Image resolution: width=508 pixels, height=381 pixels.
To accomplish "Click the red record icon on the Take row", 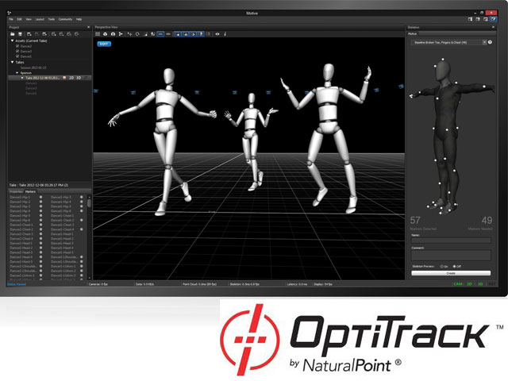I will (64, 78).
